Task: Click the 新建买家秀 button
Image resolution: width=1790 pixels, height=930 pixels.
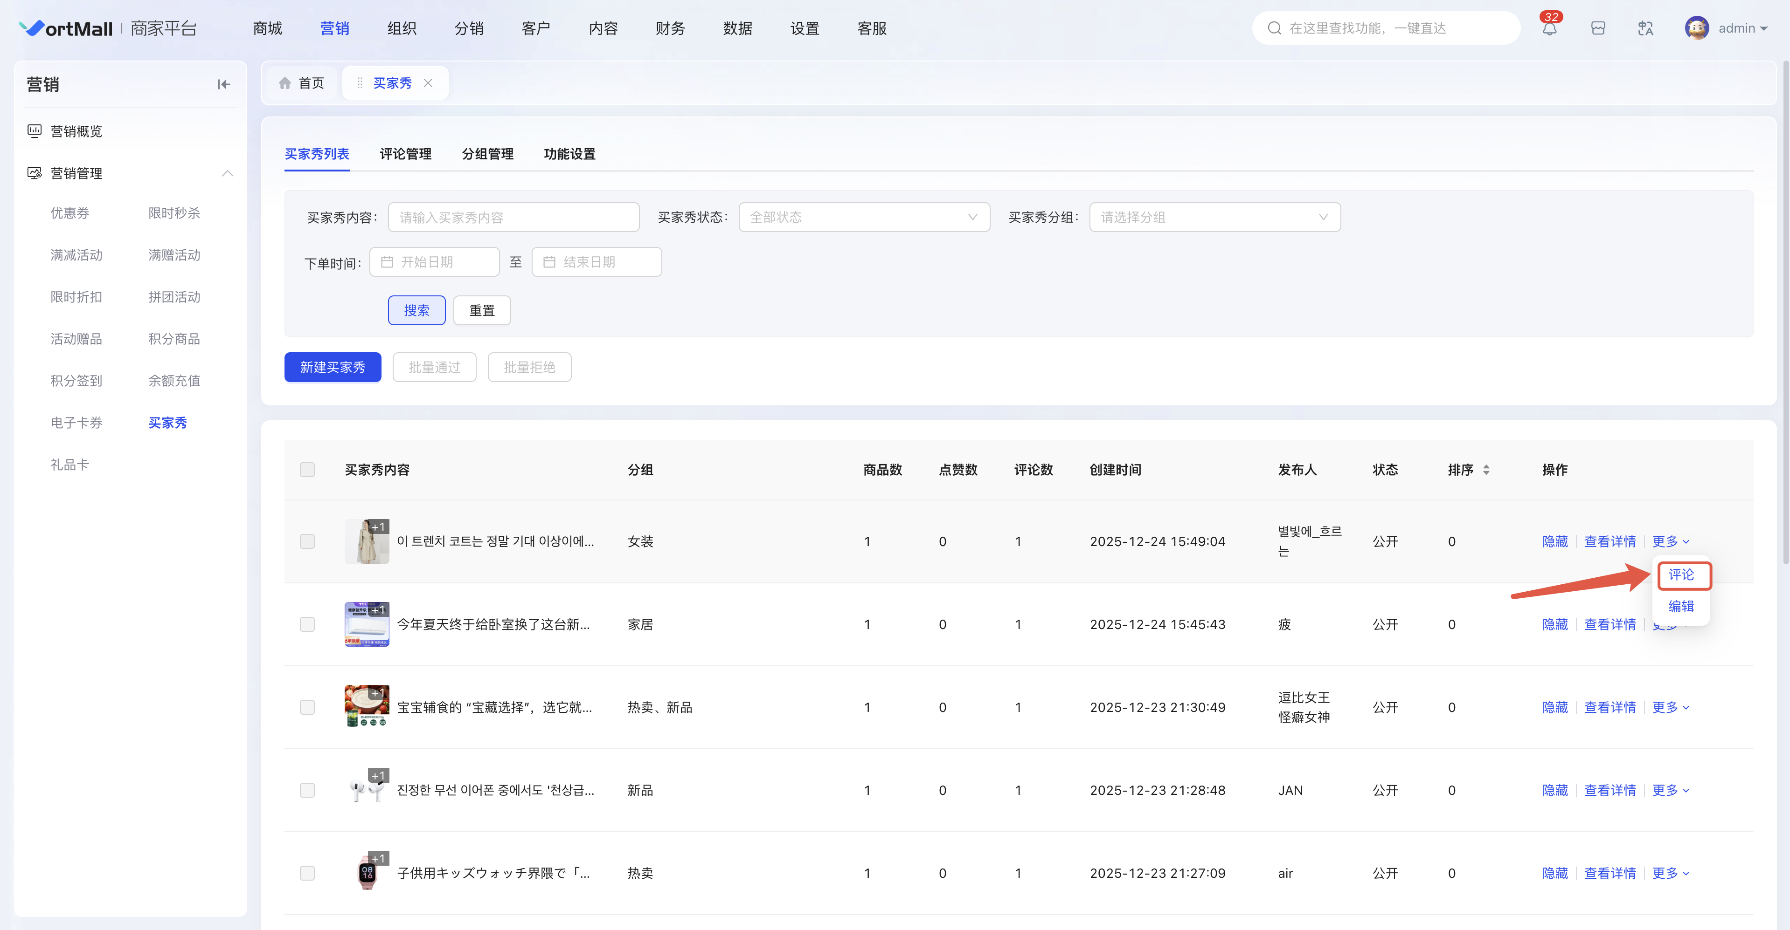Action: point(332,367)
